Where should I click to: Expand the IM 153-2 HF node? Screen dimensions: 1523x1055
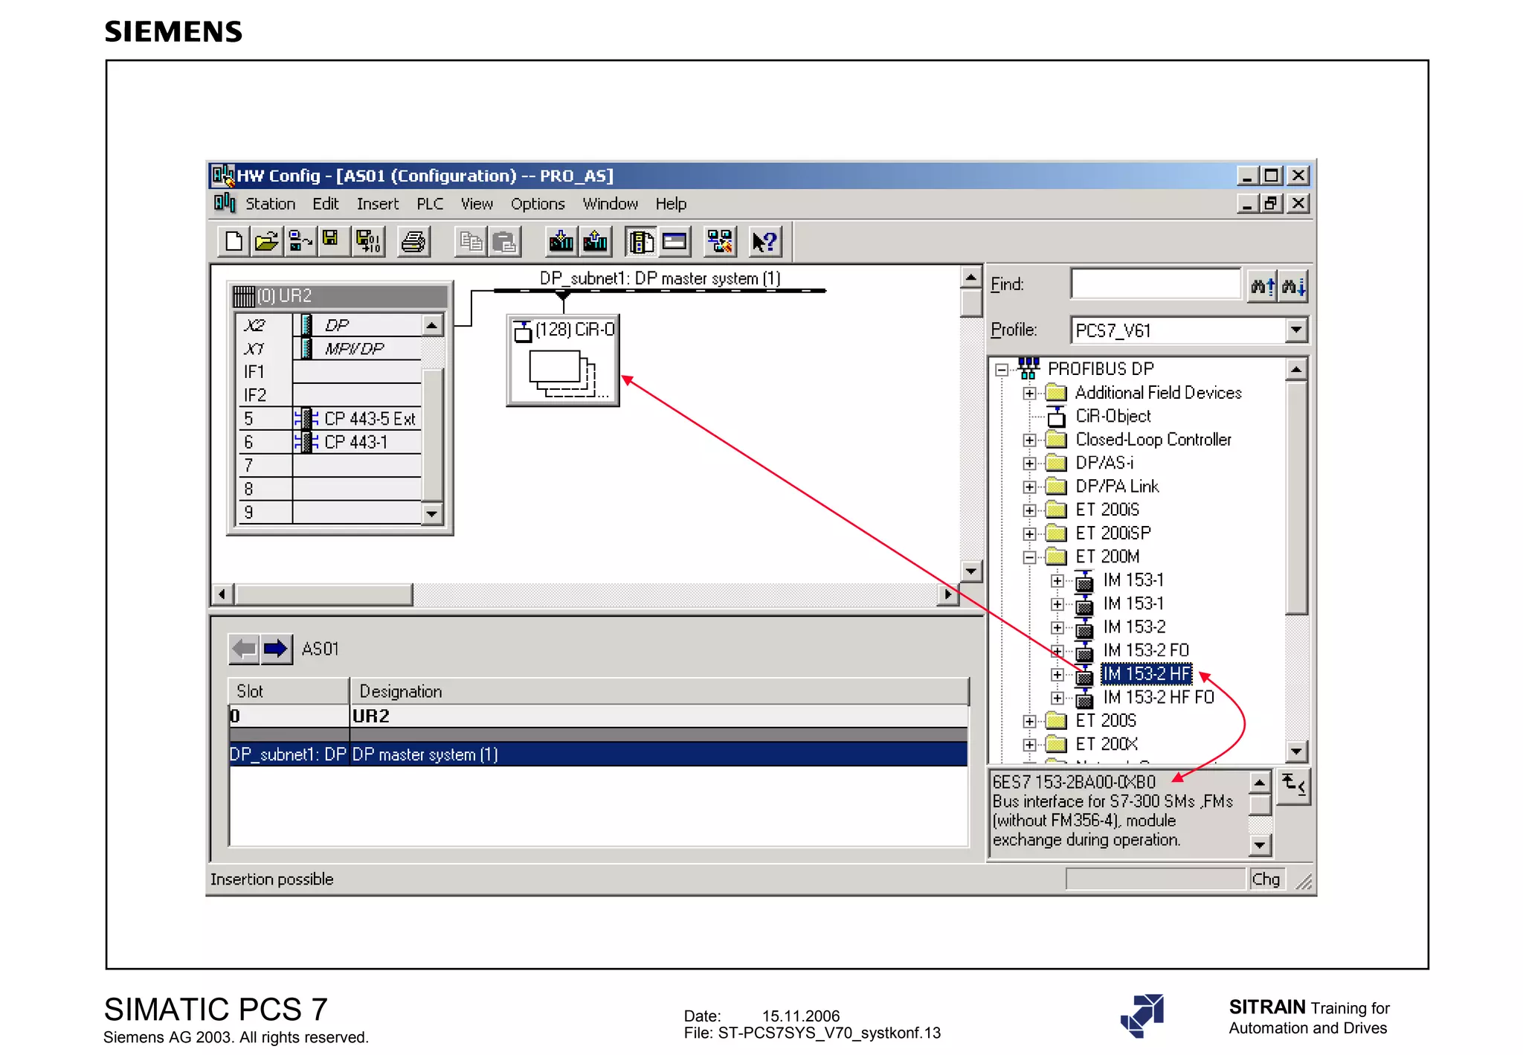(x=1057, y=674)
